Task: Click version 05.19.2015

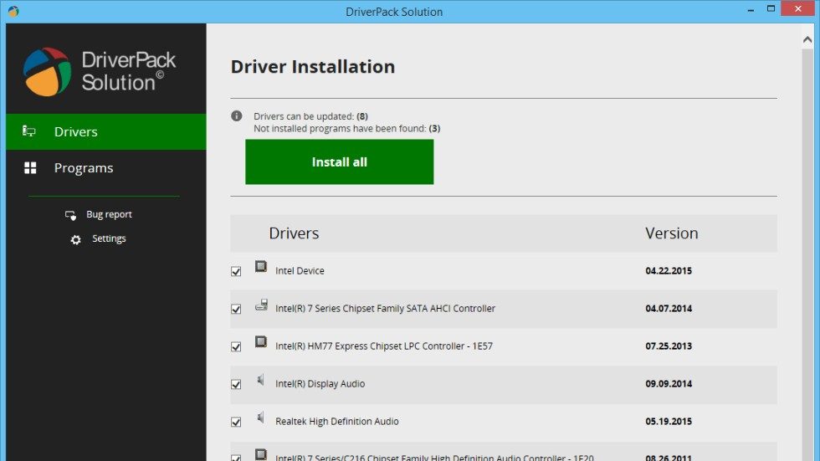Action: coord(669,422)
